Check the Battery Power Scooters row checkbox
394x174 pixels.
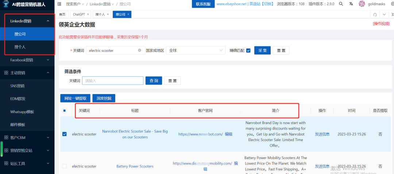(65, 166)
